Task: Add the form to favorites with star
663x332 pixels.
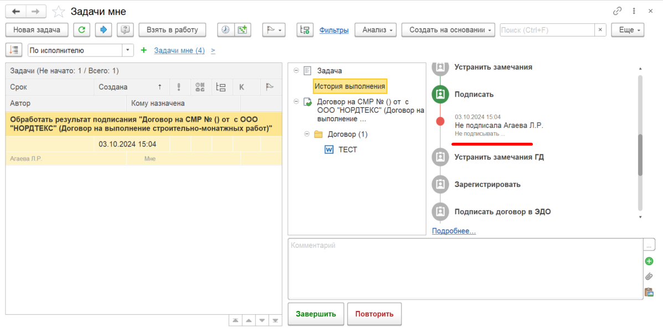Action: 58,12
